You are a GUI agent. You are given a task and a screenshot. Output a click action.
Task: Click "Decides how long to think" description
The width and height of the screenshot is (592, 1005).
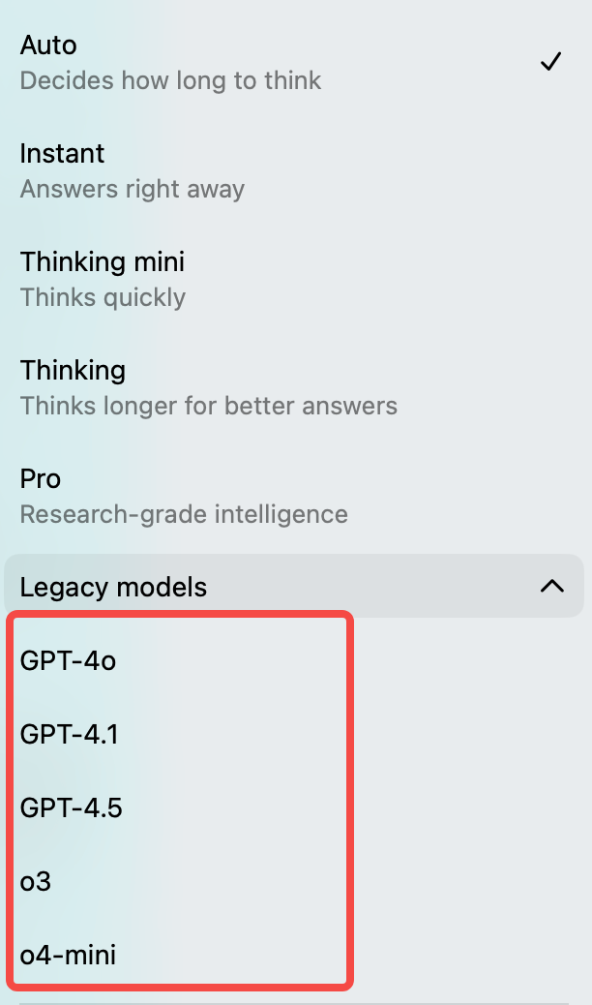[x=170, y=80]
